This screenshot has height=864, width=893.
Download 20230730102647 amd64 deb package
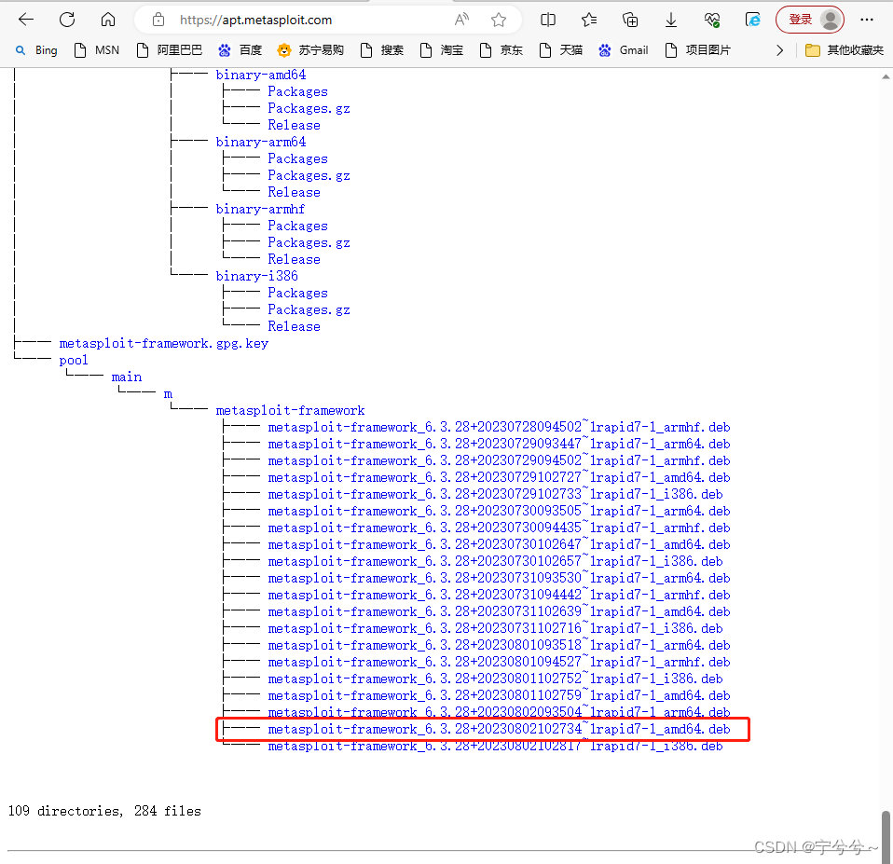(499, 544)
